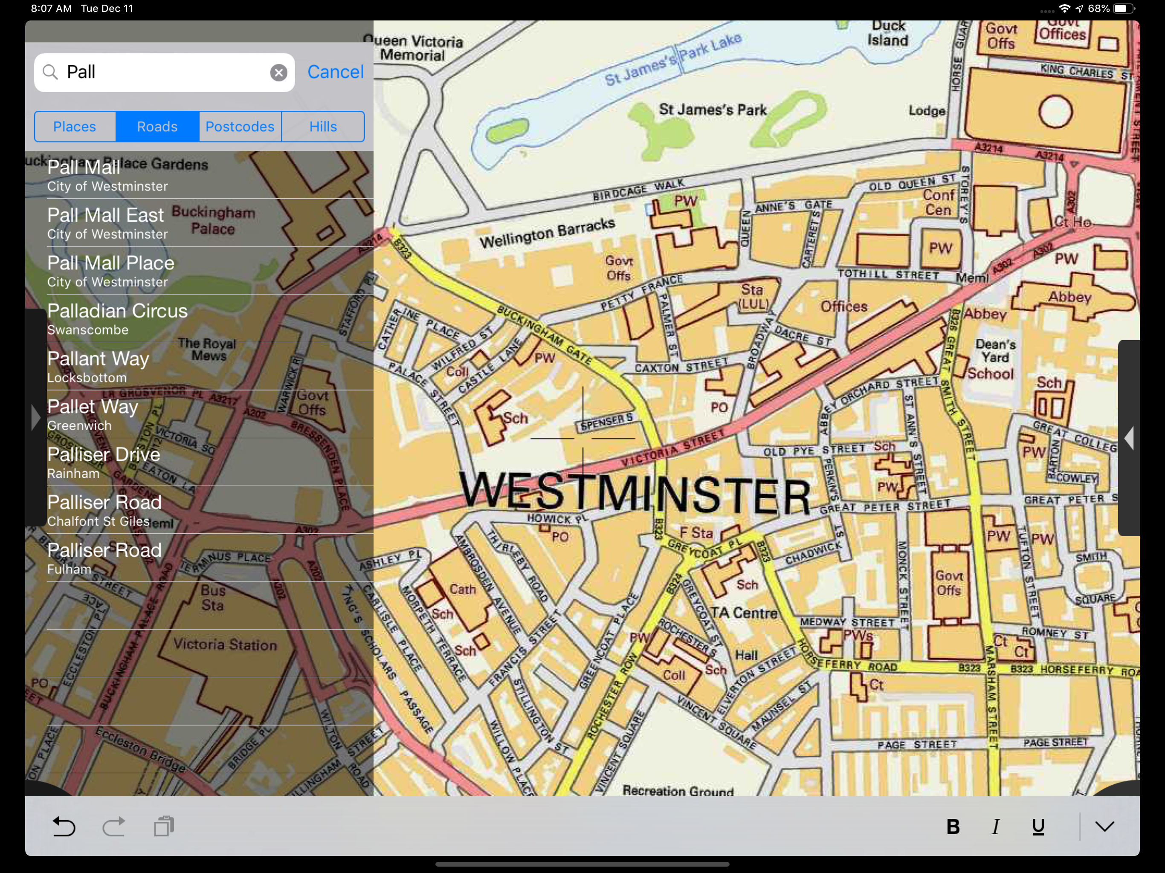Click the redo arrow in keyboard toolbar
The image size is (1165, 873).
point(114,827)
